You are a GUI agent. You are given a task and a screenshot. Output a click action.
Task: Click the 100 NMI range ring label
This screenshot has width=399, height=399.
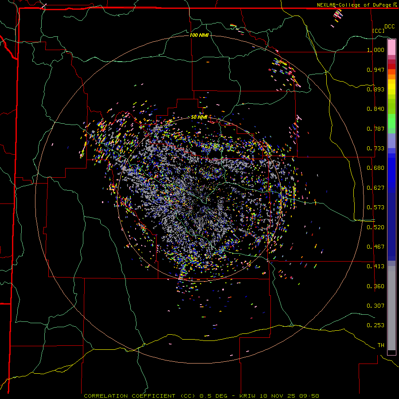[199, 35]
